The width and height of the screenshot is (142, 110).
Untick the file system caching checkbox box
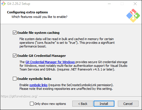pyautogui.click(x=15, y=33)
